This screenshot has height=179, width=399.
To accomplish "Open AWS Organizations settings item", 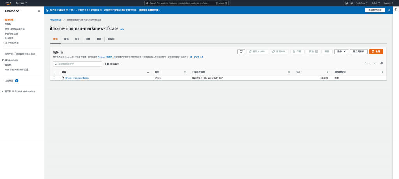I will coord(16,70).
